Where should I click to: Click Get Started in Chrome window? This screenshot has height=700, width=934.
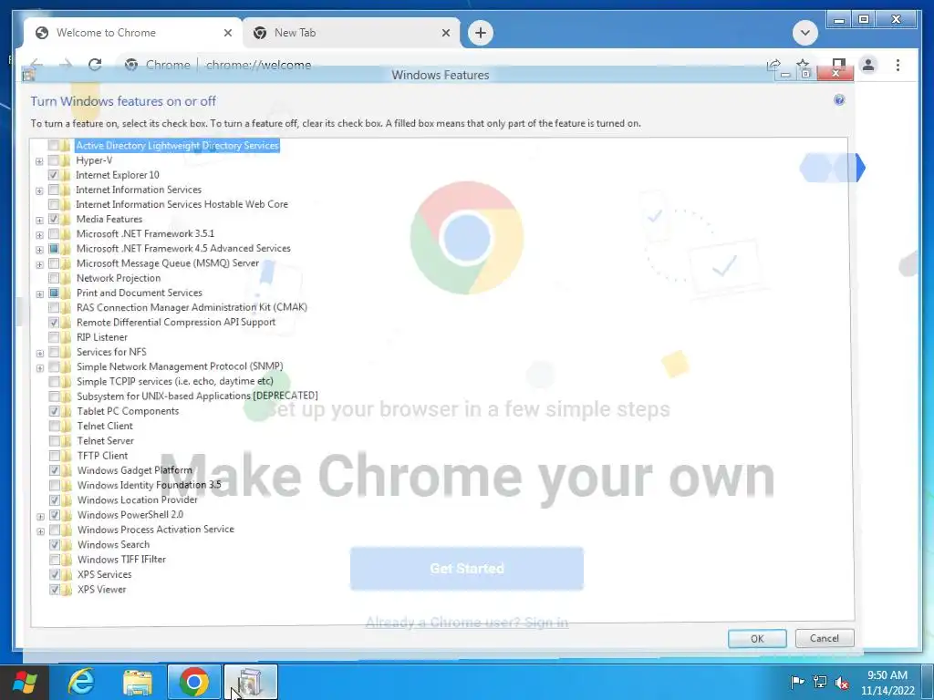click(466, 569)
